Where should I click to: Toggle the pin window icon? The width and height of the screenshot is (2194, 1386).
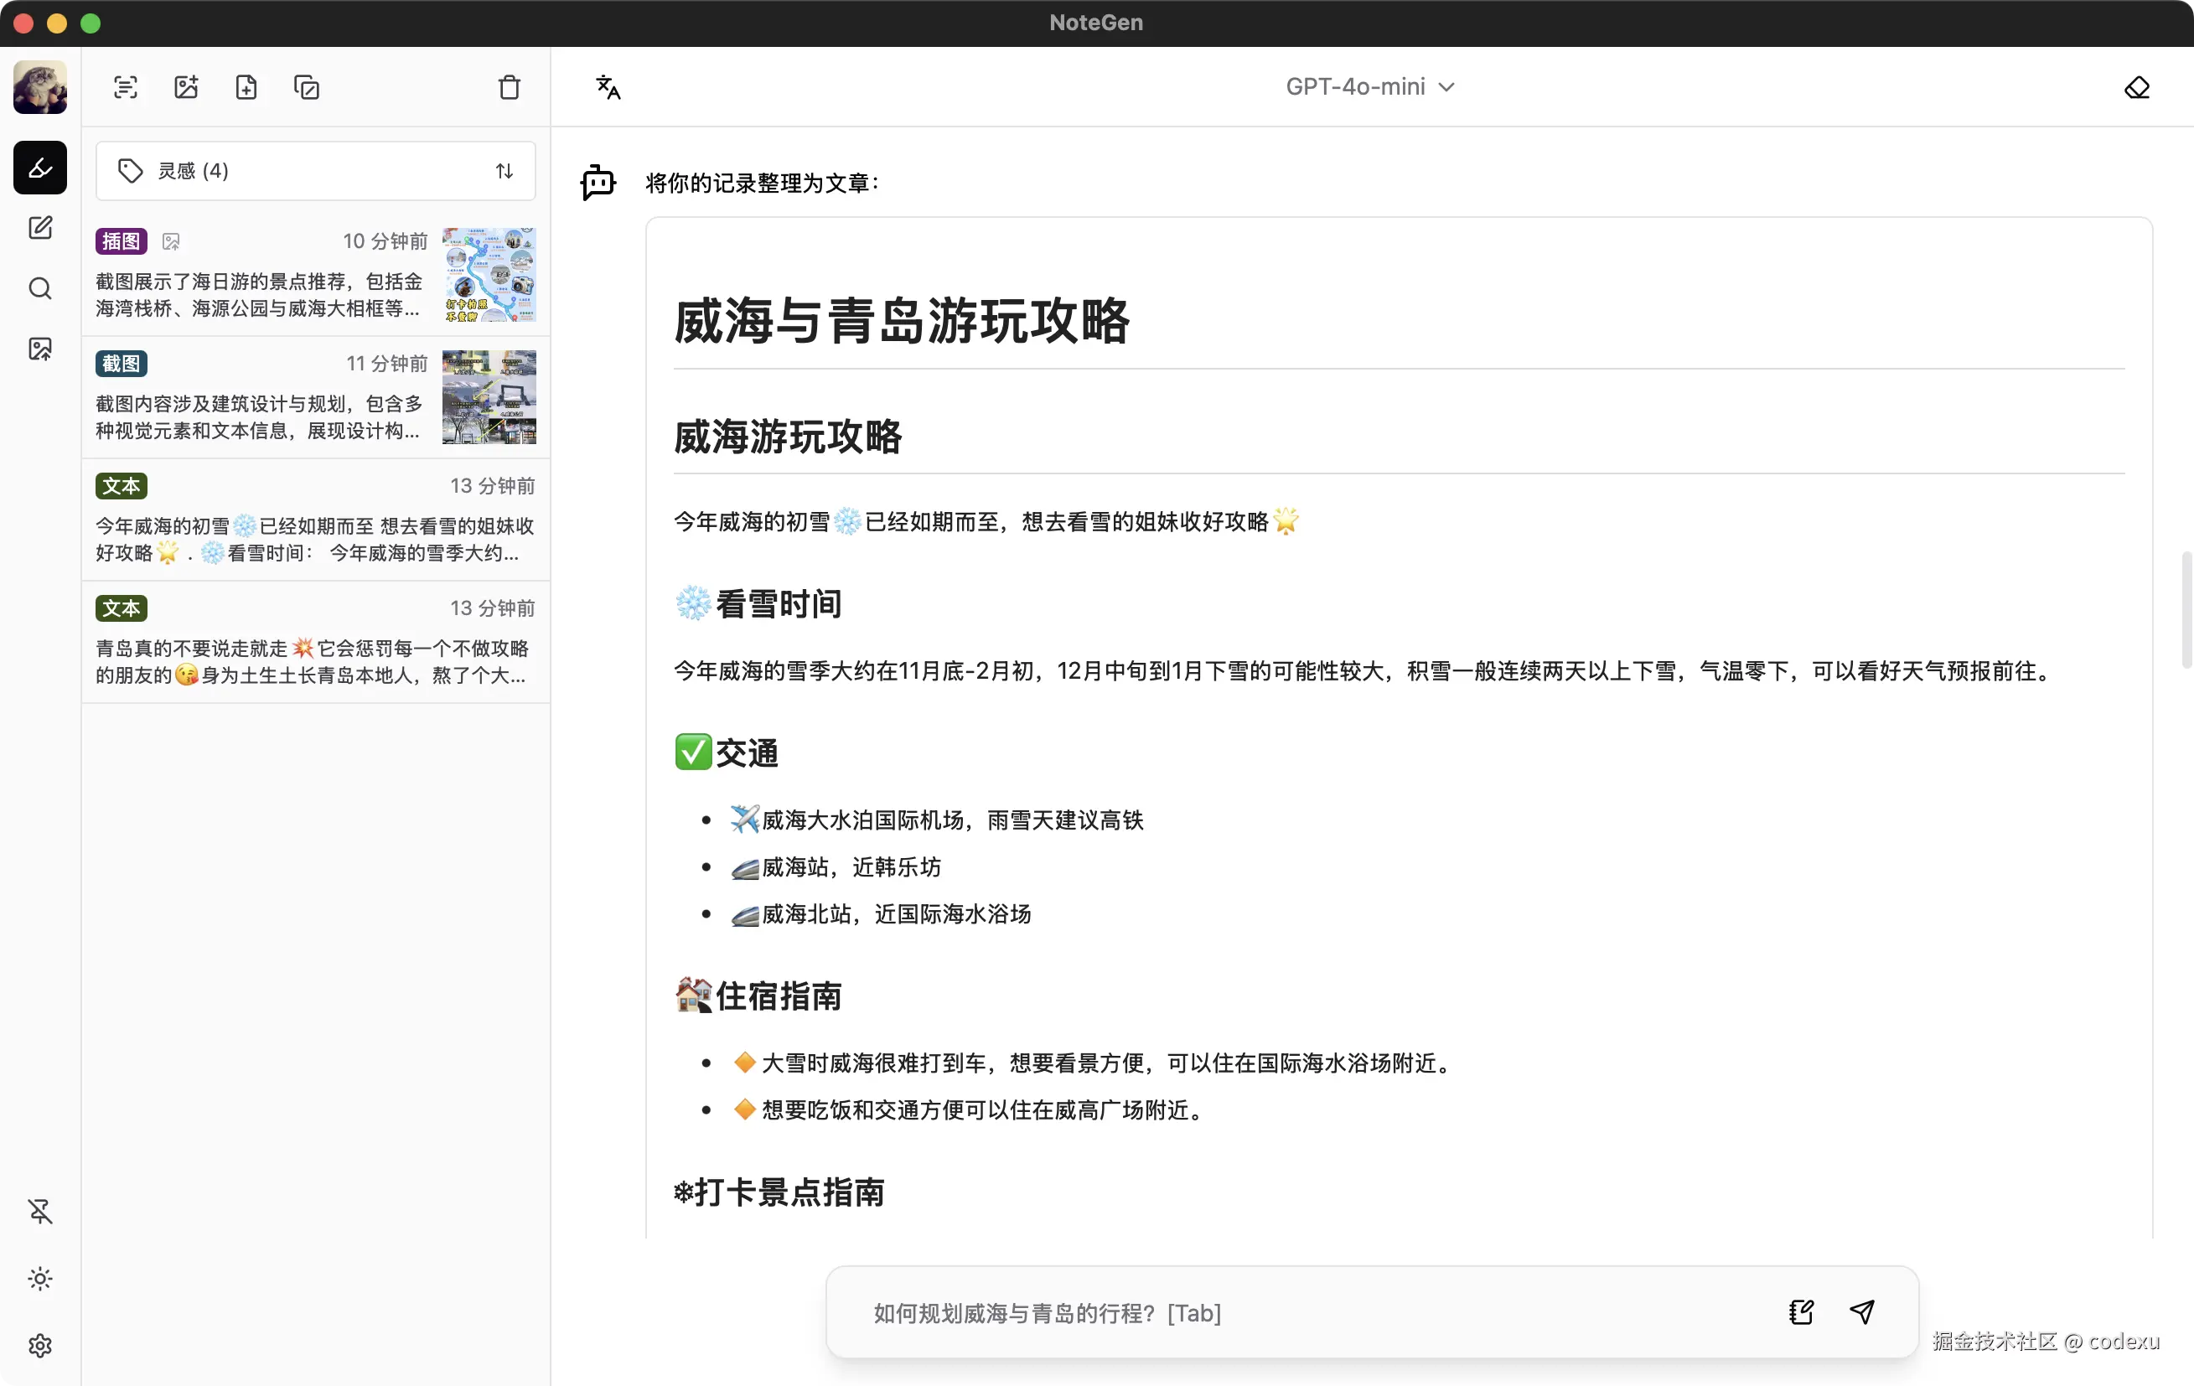tap(40, 1211)
